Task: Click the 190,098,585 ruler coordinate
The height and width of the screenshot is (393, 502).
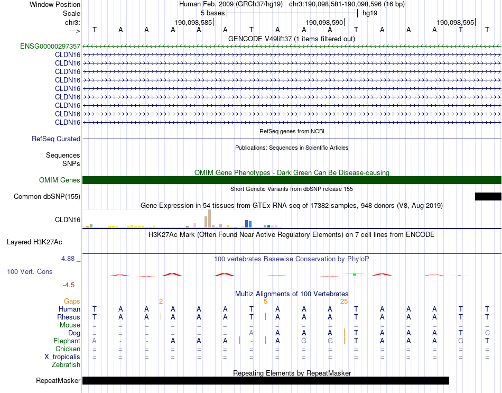Action: 193,22
